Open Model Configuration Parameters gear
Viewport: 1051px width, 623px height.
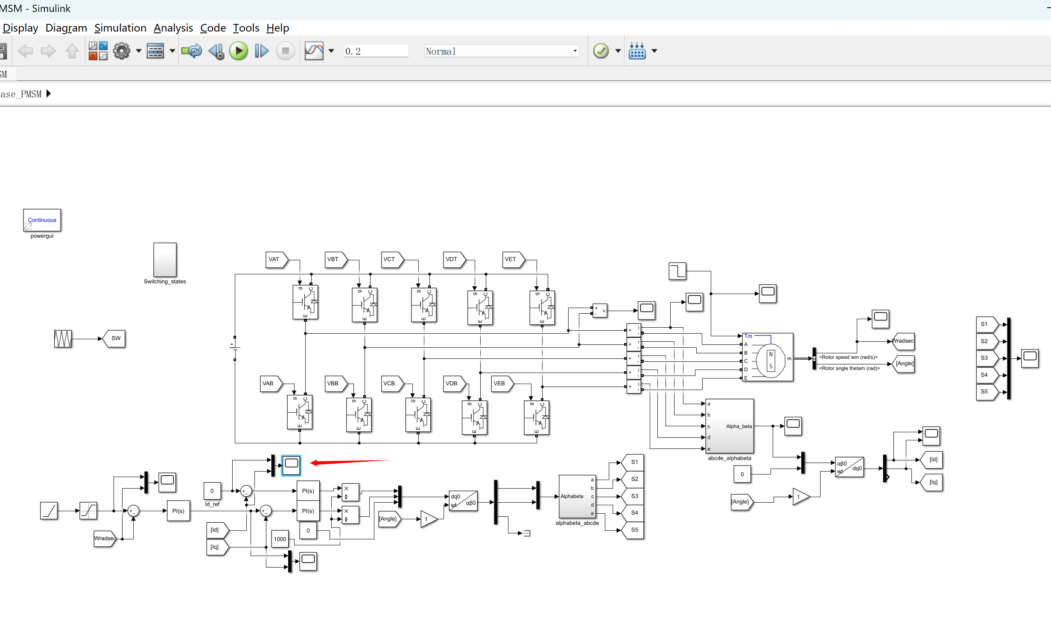tap(122, 51)
